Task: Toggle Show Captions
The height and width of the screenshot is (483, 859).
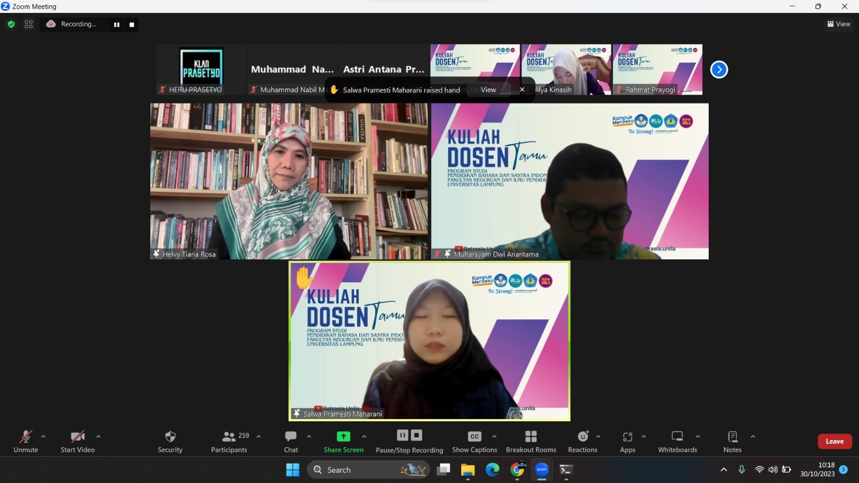Action: pos(475,441)
